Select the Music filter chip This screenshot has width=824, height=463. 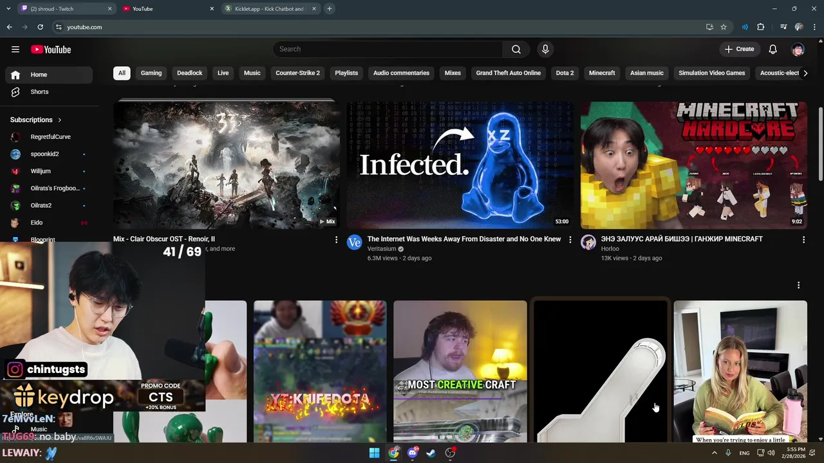pyautogui.click(x=252, y=73)
